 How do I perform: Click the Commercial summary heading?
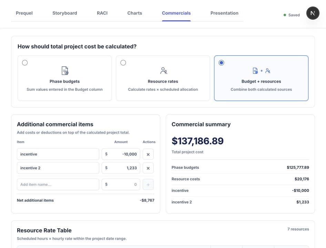tap(201, 124)
